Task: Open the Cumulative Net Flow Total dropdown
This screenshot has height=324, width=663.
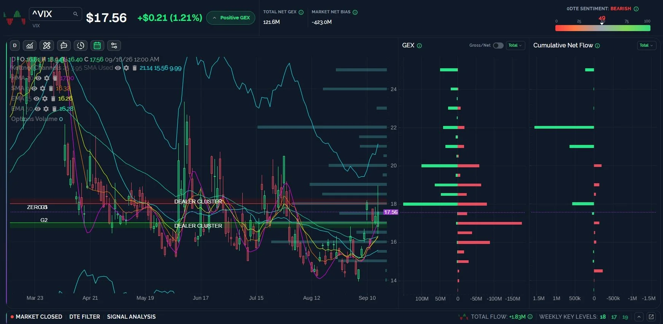Action: tap(646, 46)
